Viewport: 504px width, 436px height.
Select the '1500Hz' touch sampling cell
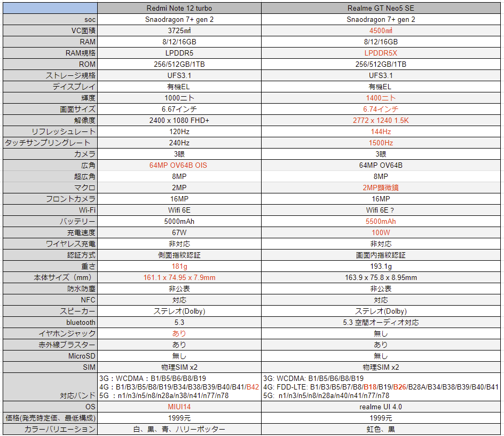pyautogui.click(x=381, y=143)
